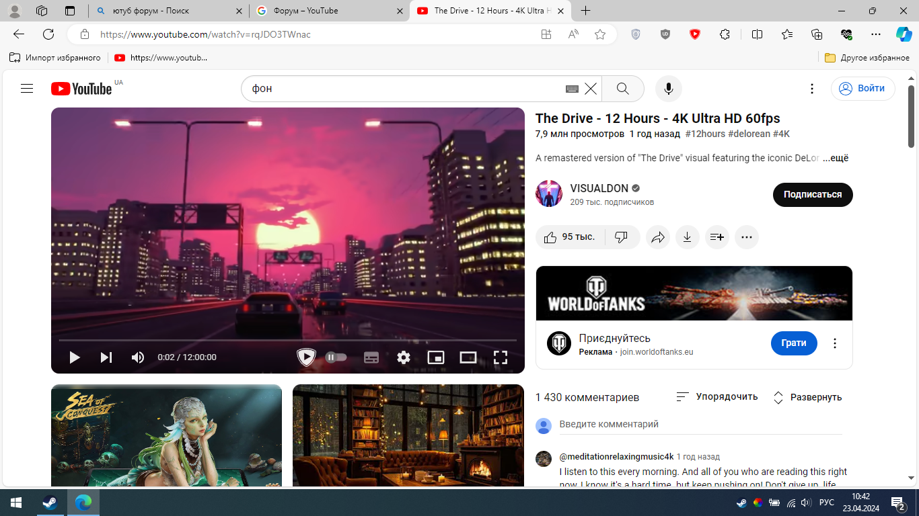Go back in browser history
This screenshot has width=919, height=516.
(19, 34)
